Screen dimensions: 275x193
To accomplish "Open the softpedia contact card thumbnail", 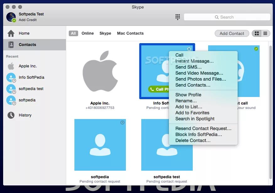I will [x=100, y=145].
